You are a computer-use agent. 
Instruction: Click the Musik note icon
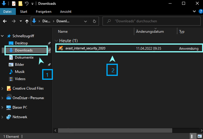11,72
